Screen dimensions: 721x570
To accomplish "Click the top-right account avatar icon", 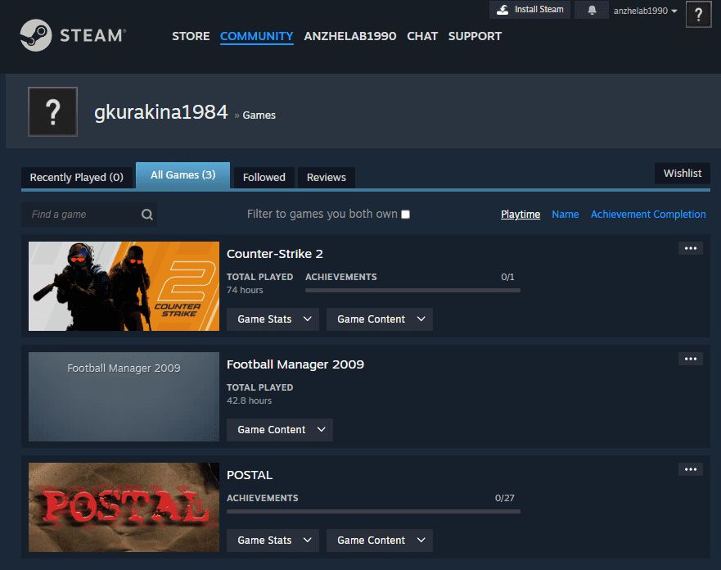I will point(698,15).
